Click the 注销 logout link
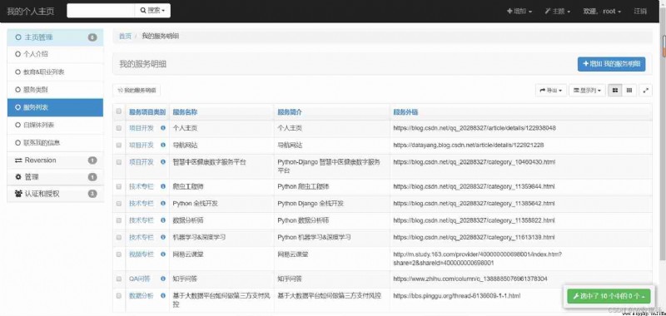 point(640,12)
